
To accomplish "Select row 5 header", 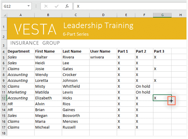I will pyautogui.click(x=4, y=57).
